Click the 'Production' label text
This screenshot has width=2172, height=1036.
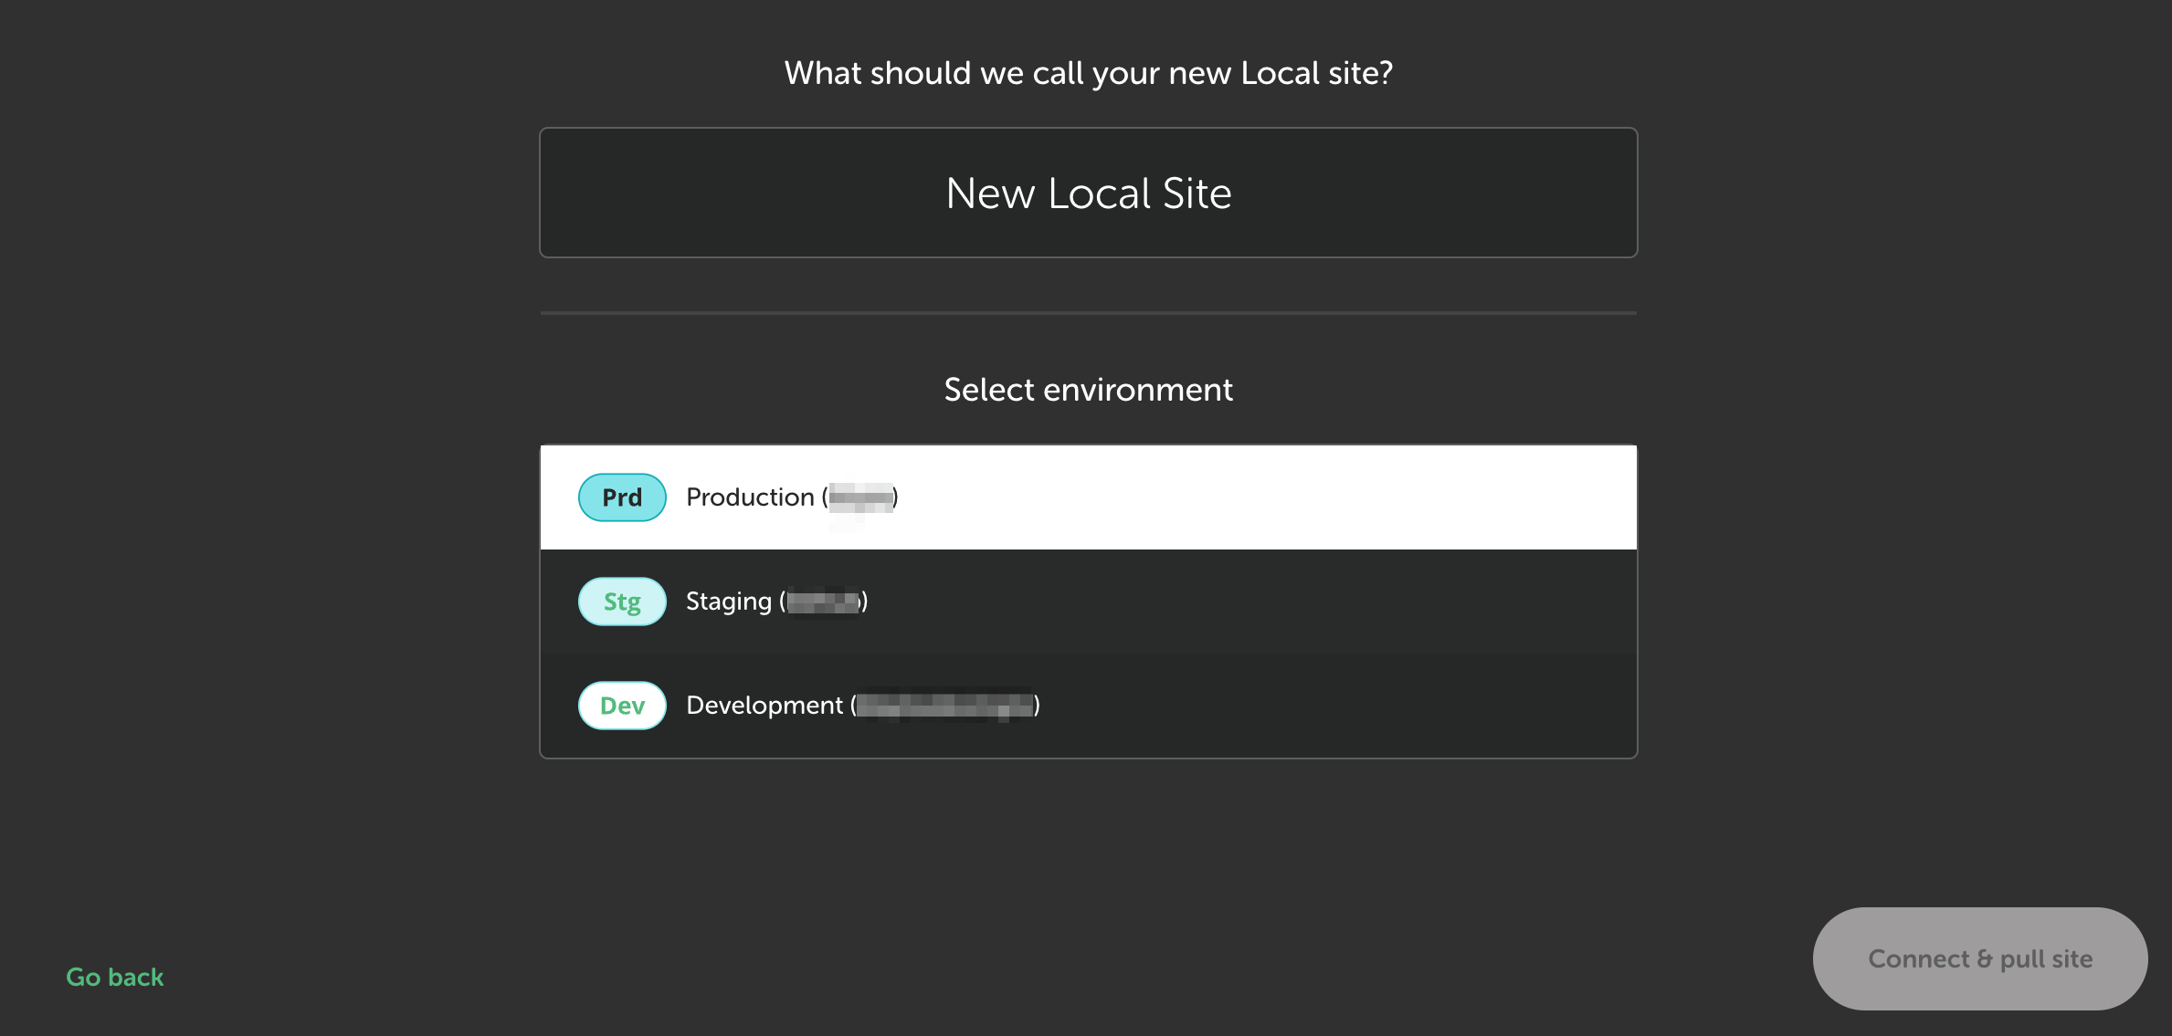tap(749, 497)
